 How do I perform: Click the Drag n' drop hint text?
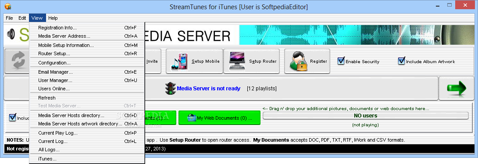pyautogui.click(x=346, y=108)
